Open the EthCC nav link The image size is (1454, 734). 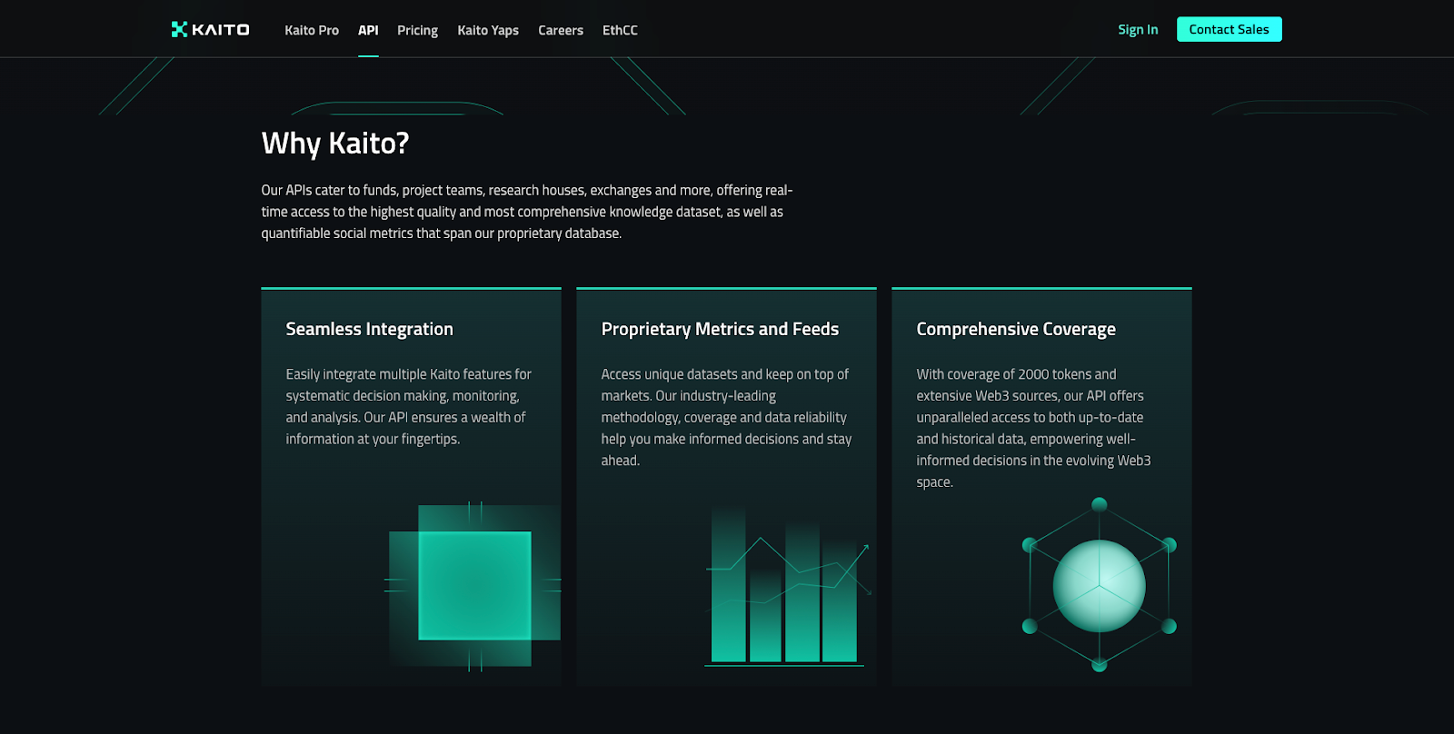coord(620,30)
